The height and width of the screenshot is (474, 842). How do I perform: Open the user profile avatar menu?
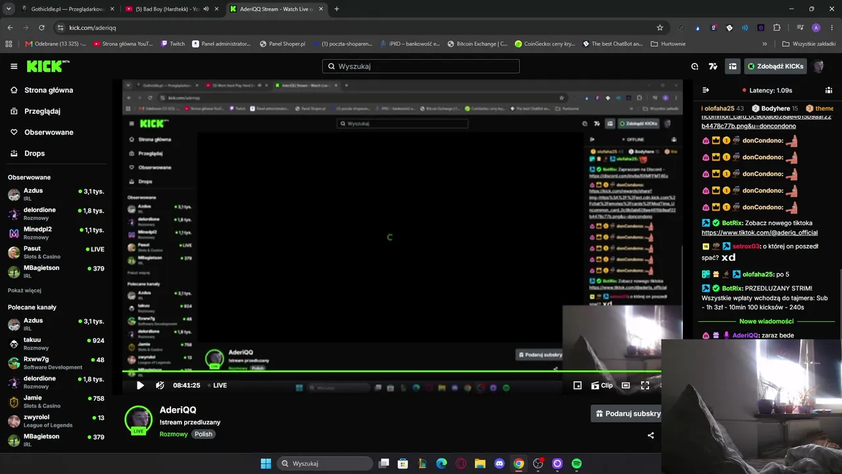pos(818,66)
